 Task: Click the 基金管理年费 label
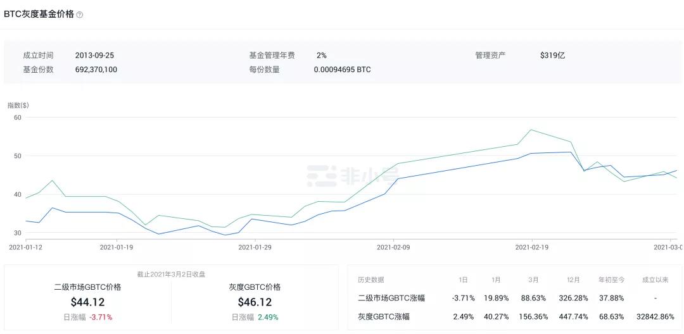(x=272, y=55)
